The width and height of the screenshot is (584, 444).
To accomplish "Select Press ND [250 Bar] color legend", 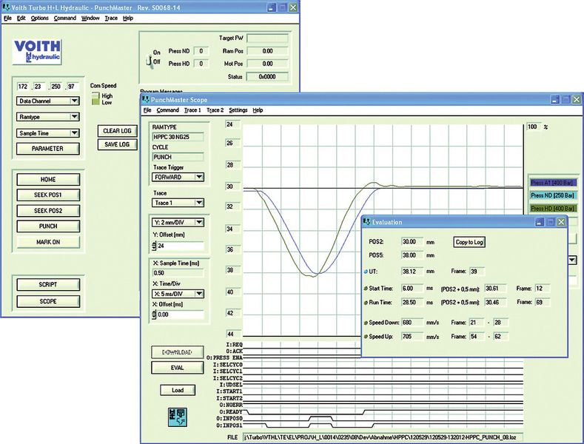I will 553,195.
